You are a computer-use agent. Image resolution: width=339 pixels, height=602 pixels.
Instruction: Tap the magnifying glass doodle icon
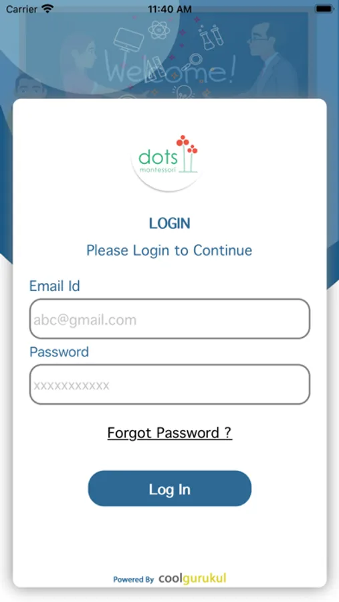tap(192, 62)
